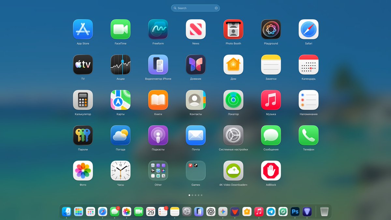Click the Safari icon in the Dock
Image resolution: width=391 pixels, height=220 pixels.
point(103,212)
